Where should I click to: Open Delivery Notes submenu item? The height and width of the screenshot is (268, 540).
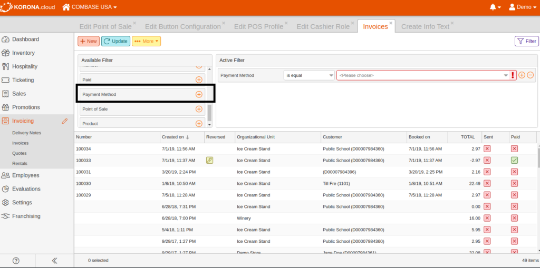click(x=26, y=133)
